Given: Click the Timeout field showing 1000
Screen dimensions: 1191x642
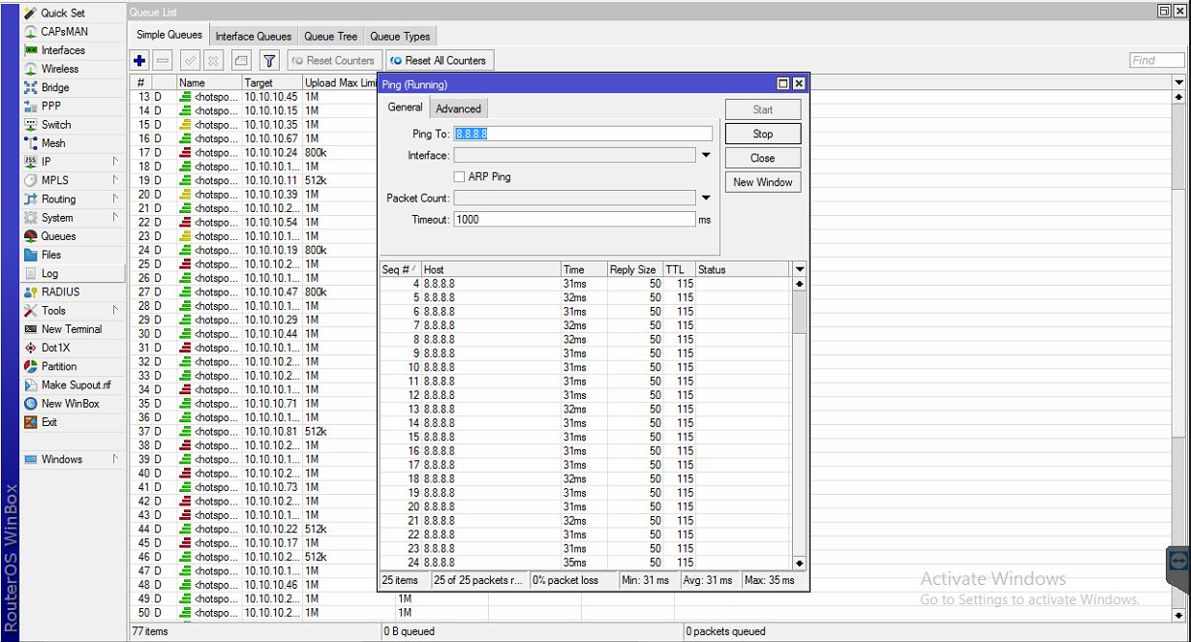Looking at the screenshot, I should (575, 219).
